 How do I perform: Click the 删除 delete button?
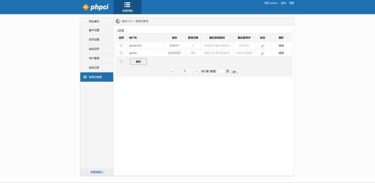point(138,61)
